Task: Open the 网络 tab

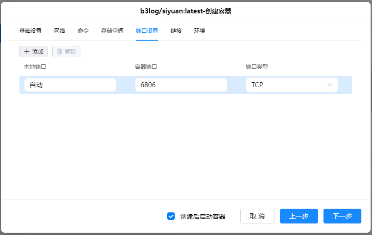Action: tap(60, 31)
